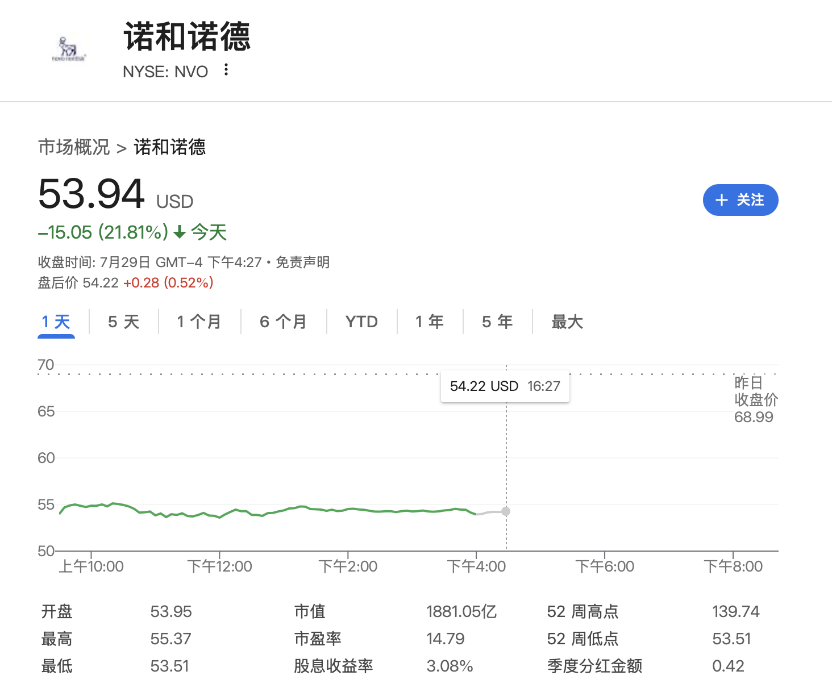Open the 免责声明 disclaimer link

[302, 262]
